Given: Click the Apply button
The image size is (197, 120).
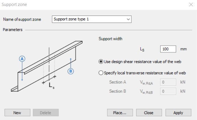Looking at the screenshot, I should pyautogui.click(x=178, y=113).
